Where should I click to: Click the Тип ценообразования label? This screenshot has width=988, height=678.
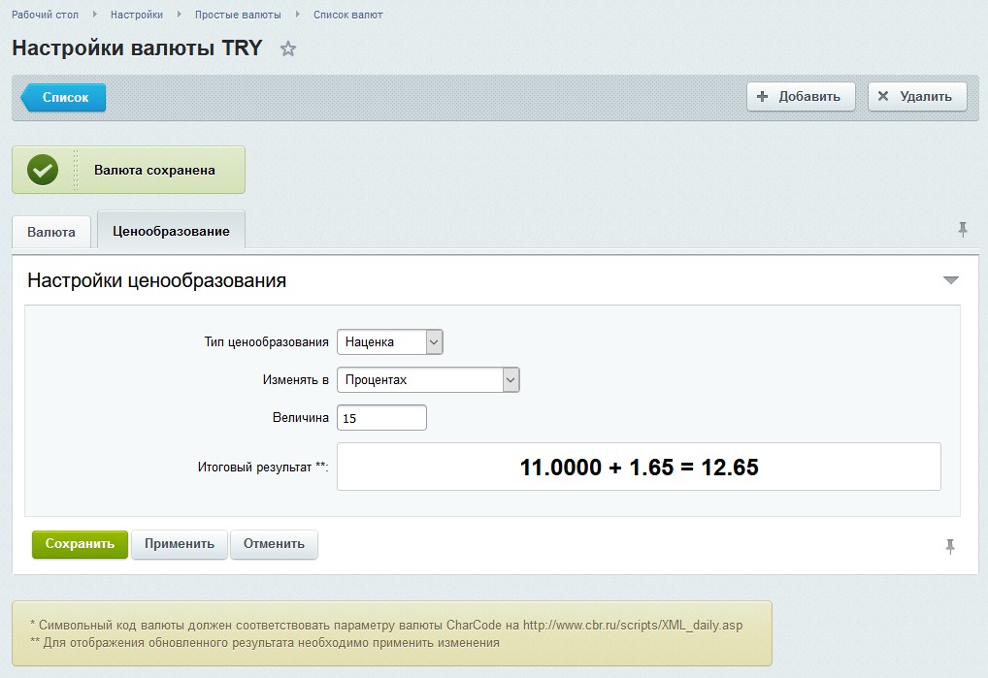[x=266, y=341]
